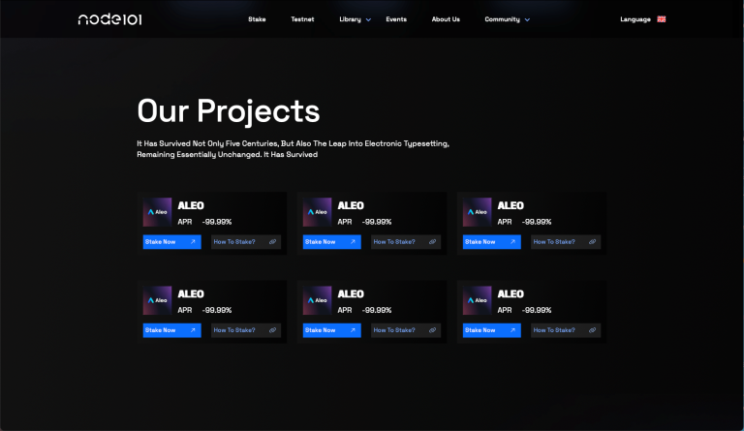744x431 pixels.
Task: Click link icon in bottom-middle card's How To Stake
Action: pyautogui.click(x=432, y=330)
